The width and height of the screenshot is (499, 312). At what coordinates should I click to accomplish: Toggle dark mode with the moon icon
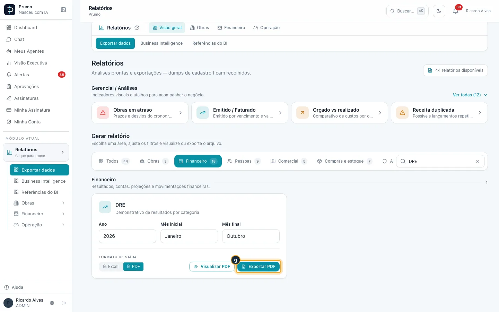click(x=439, y=11)
